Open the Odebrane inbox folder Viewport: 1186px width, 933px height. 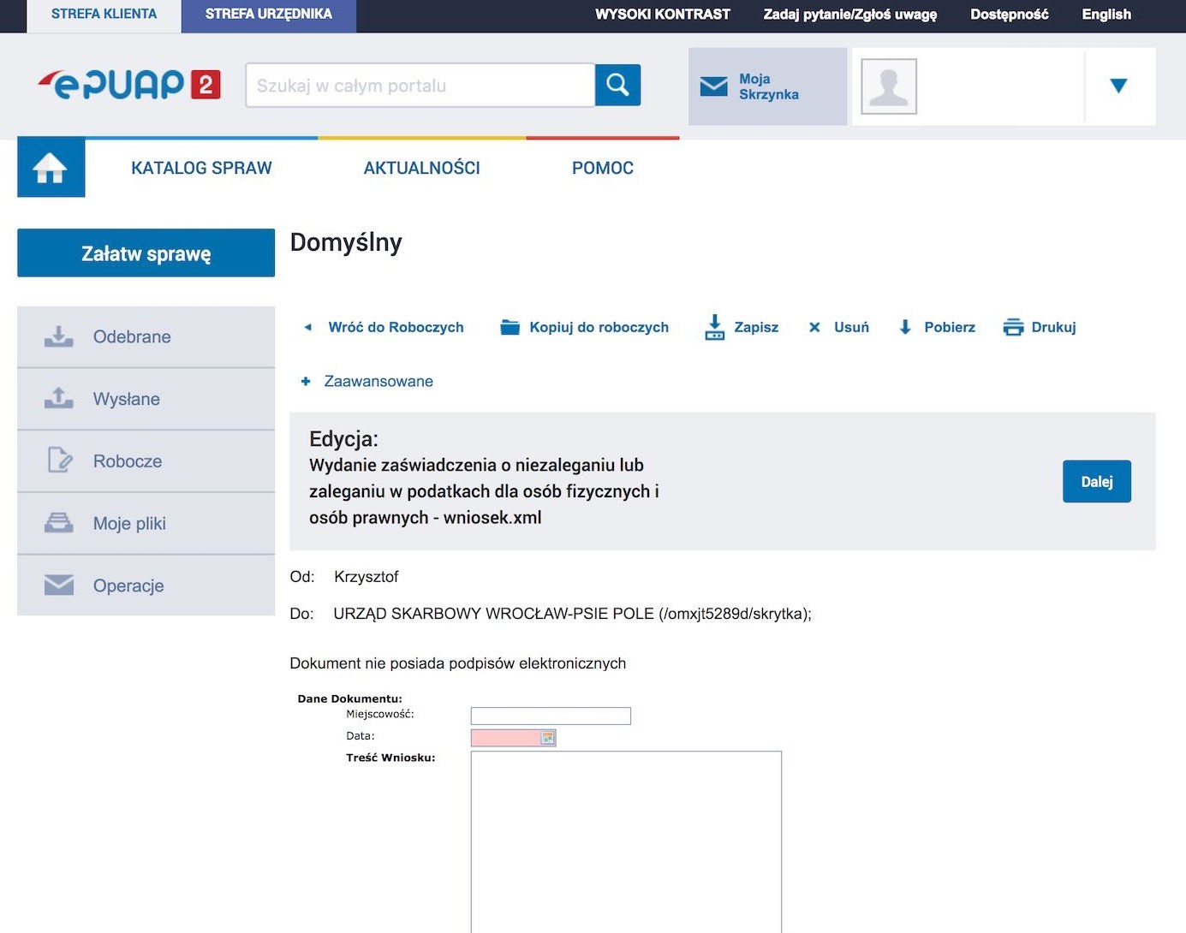[x=131, y=337]
